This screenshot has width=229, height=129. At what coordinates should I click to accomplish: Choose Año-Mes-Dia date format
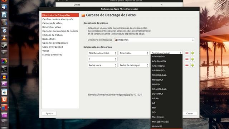(166, 61)
